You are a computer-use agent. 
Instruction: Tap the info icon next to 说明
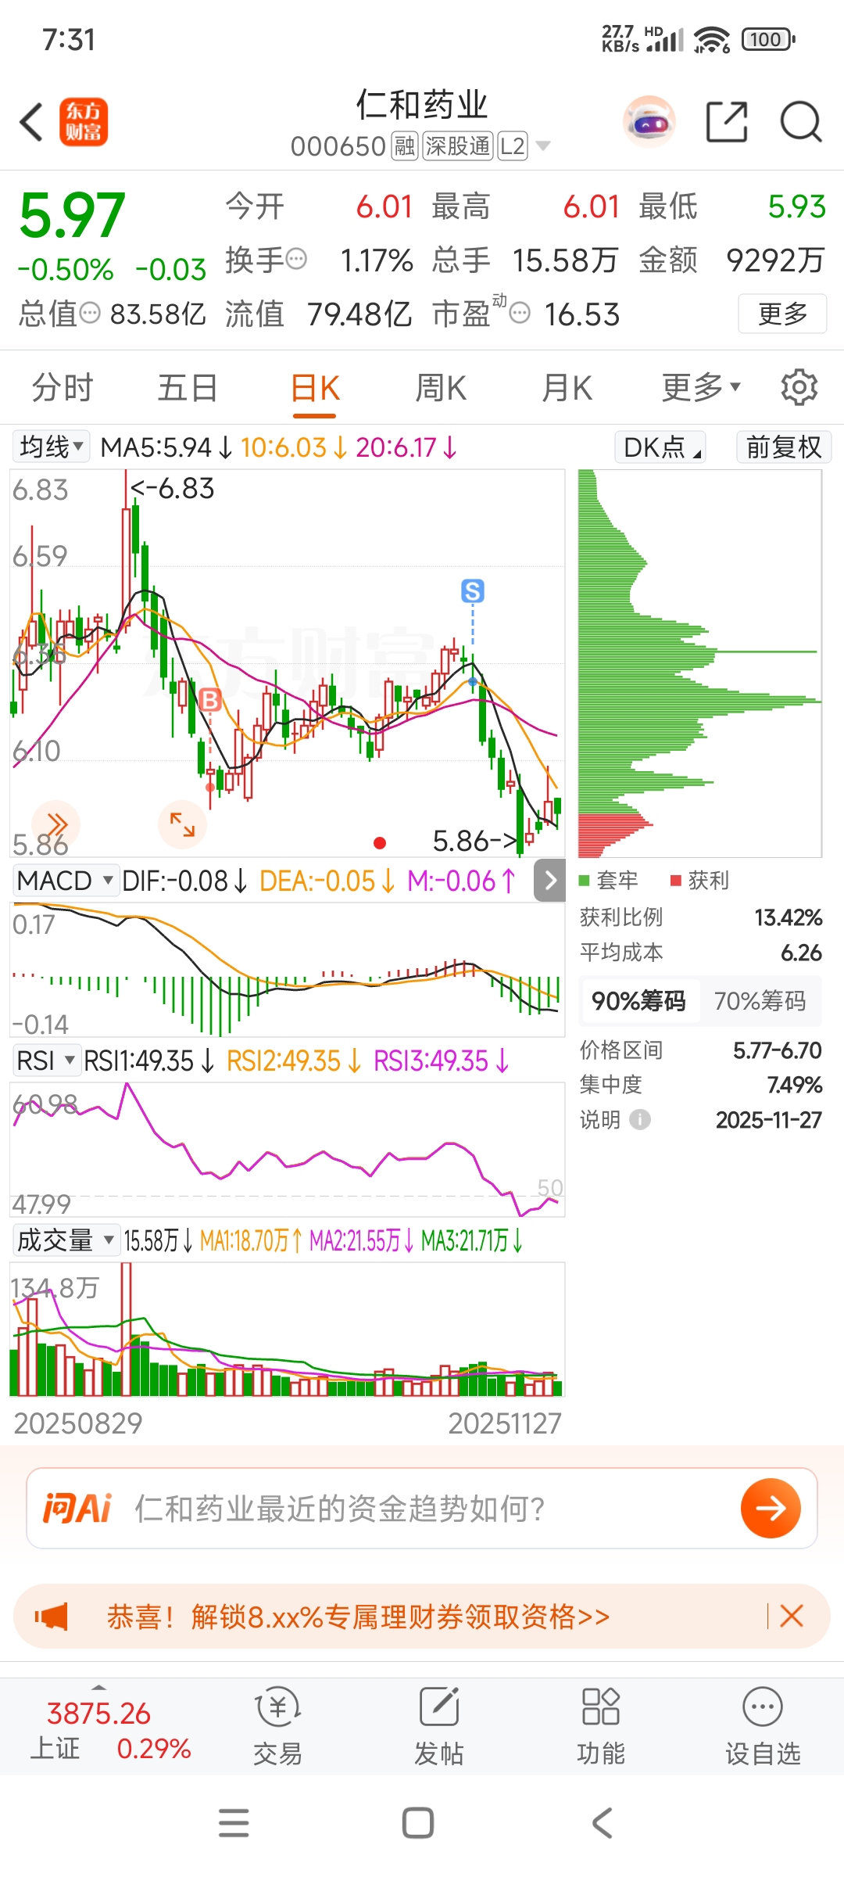(640, 1120)
